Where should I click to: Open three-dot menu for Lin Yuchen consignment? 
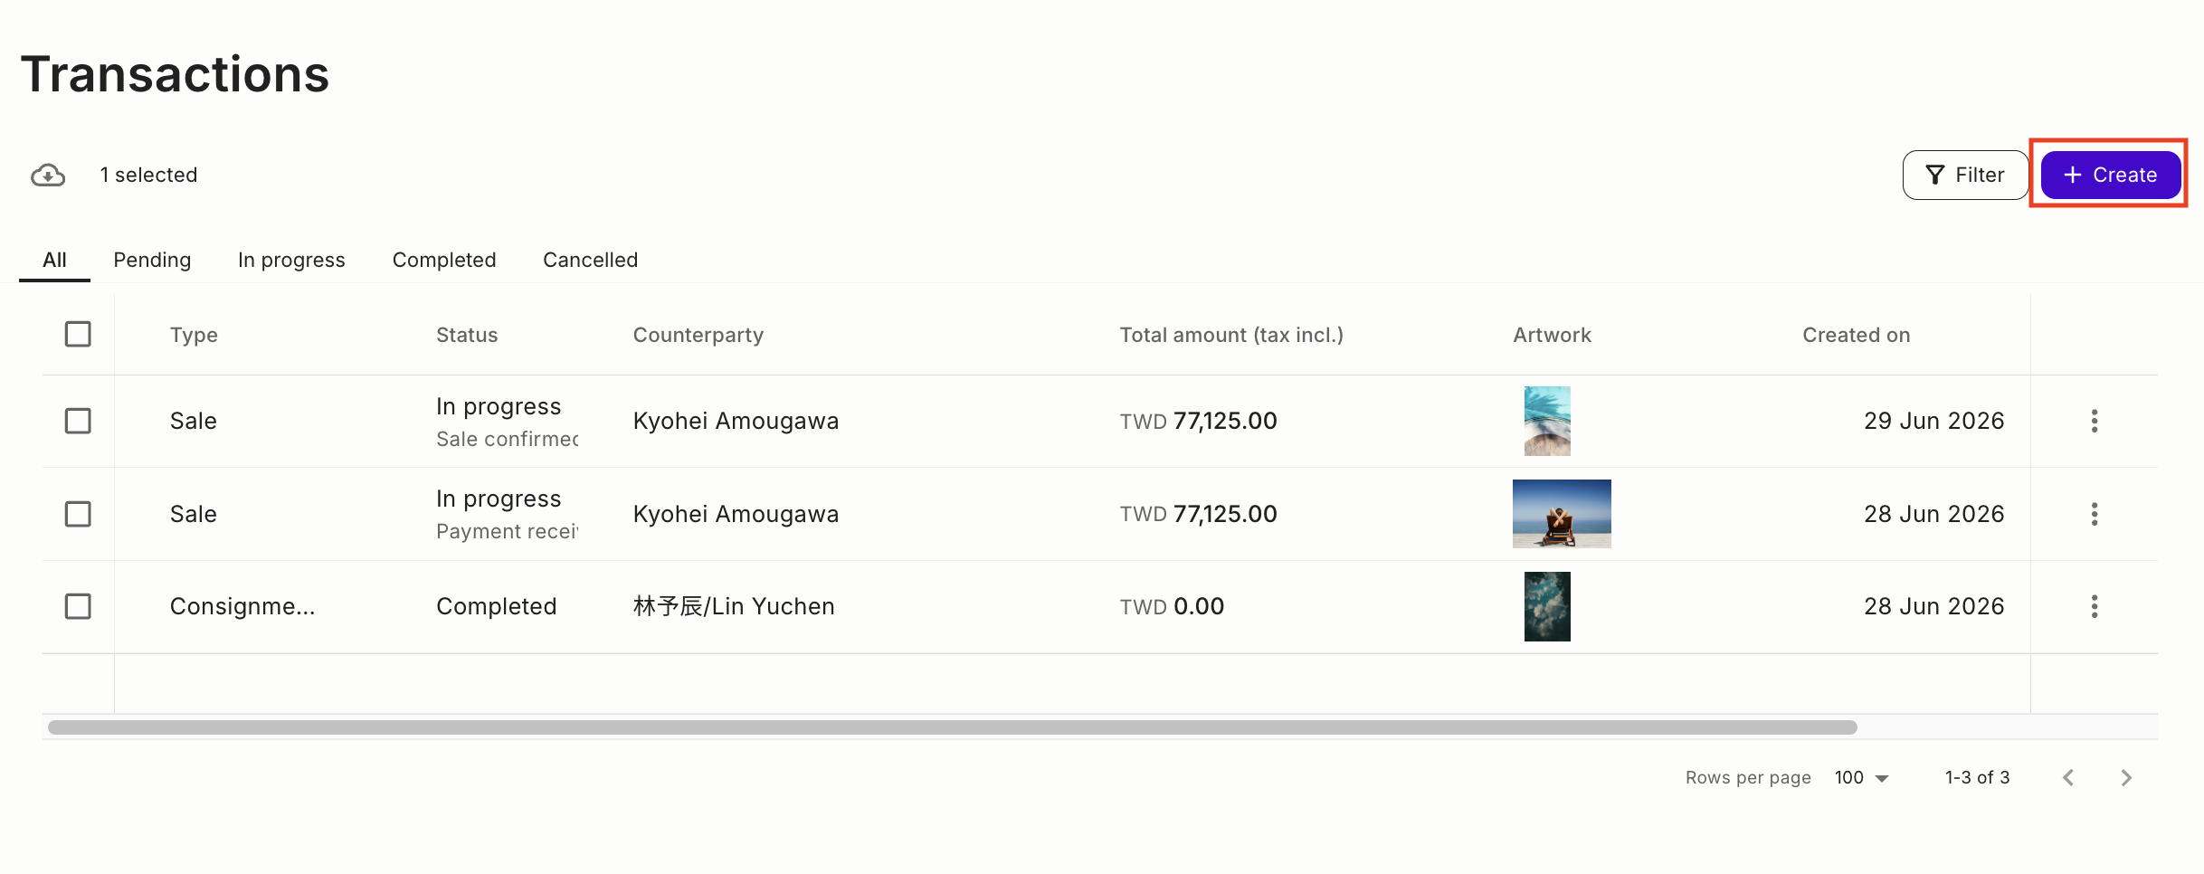[2094, 606]
